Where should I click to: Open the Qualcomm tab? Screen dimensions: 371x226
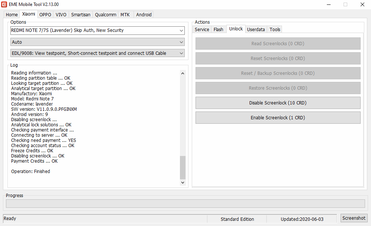tap(105, 15)
